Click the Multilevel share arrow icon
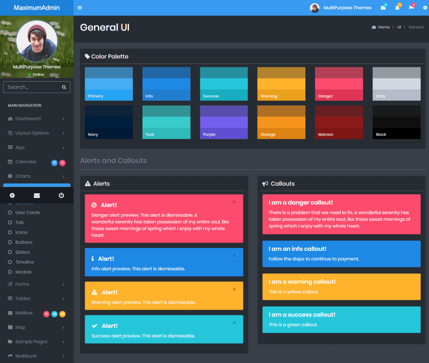Image resolution: width=429 pixels, height=363 pixels. 10,356
